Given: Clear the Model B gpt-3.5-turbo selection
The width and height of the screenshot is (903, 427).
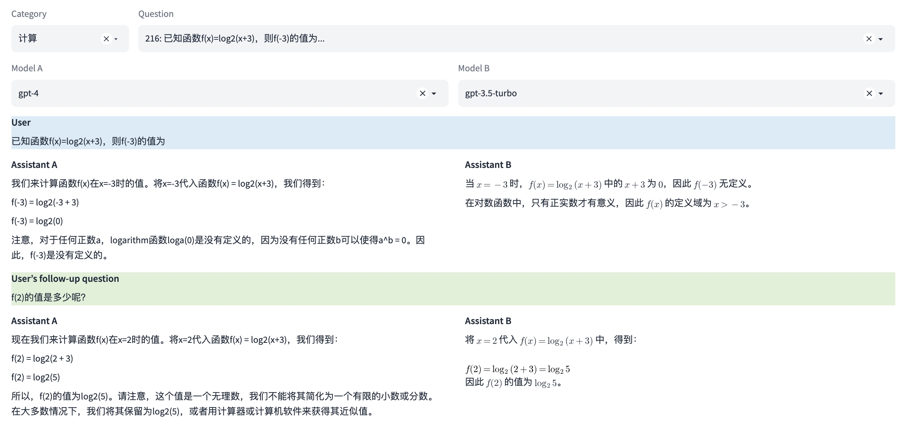Looking at the screenshot, I should (x=869, y=93).
